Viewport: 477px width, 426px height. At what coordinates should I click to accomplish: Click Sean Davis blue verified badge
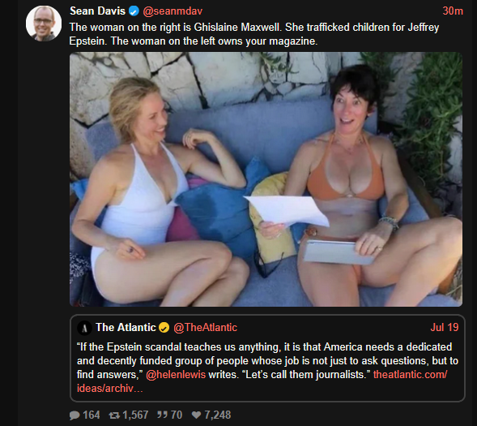pyautogui.click(x=134, y=11)
